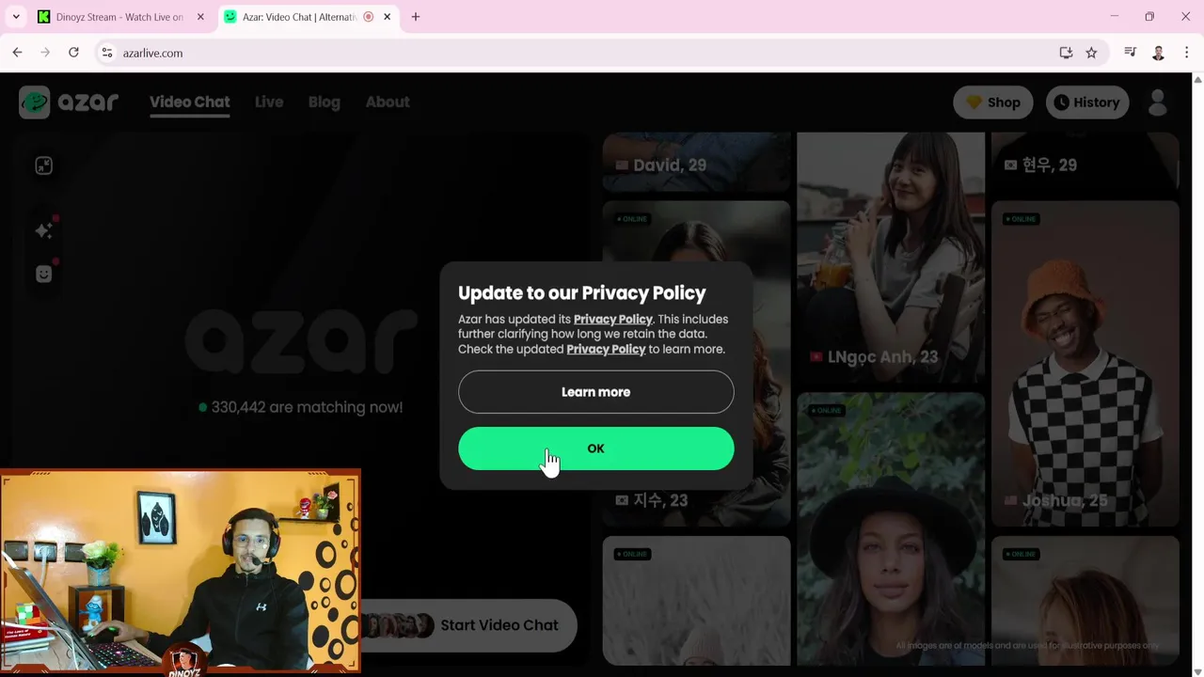The height and width of the screenshot is (677, 1204).
Task: Select Joshua, 25 profile card
Action: point(1085,363)
